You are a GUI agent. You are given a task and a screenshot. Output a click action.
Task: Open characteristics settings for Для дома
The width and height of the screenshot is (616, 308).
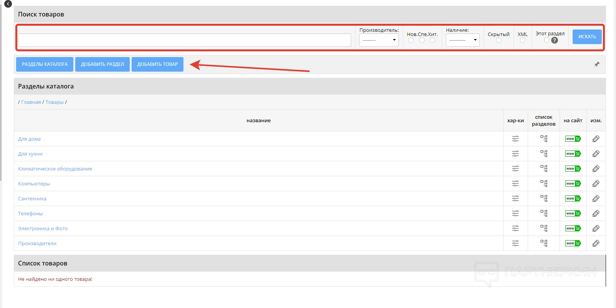click(x=515, y=139)
